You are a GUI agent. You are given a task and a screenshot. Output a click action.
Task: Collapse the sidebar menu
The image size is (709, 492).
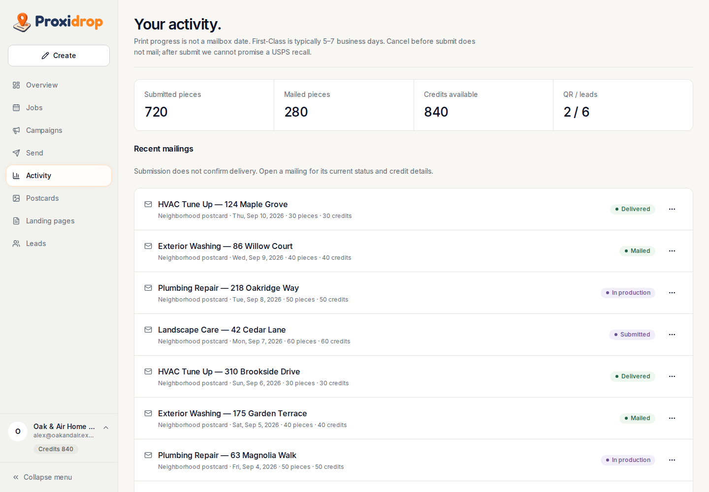coord(59,477)
